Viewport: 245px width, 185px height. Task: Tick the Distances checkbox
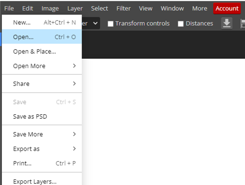[181, 24]
